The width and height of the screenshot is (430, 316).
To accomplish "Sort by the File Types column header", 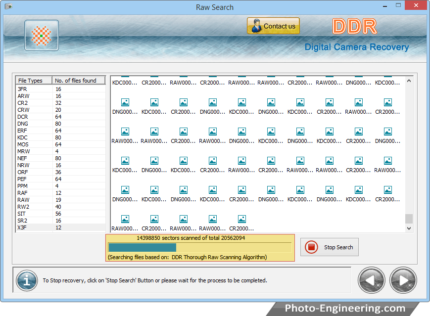I will tap(34, 80).
